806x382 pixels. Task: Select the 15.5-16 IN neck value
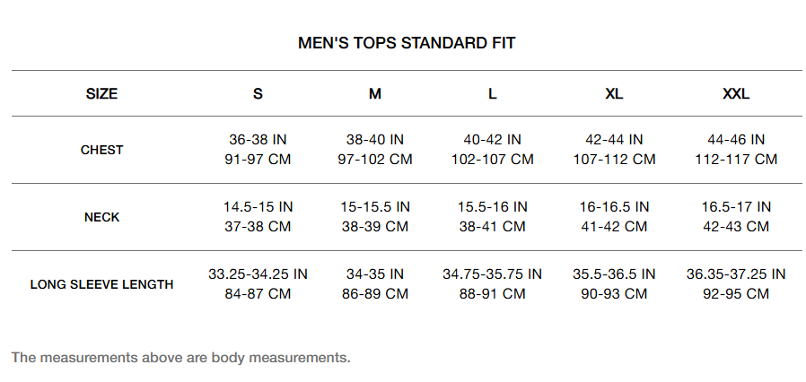pos(493,207)
